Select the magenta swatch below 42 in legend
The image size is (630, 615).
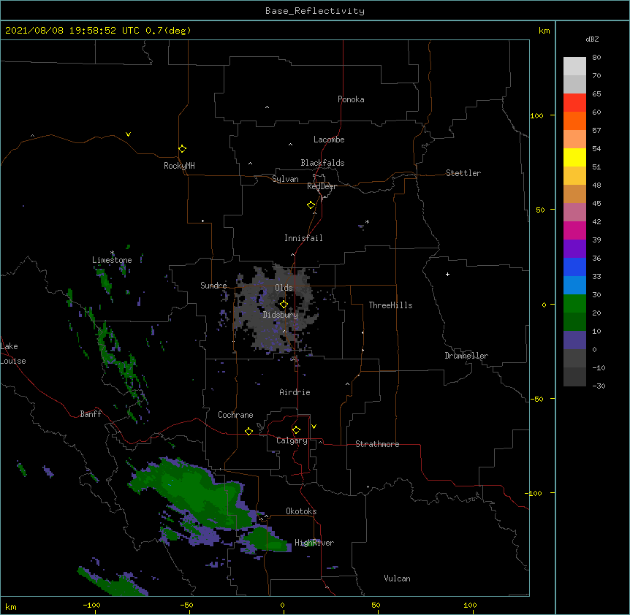pyautogui.click(x=574, y=230)
